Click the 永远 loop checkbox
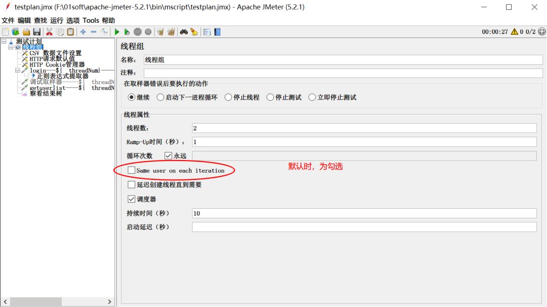 point(168,156)
